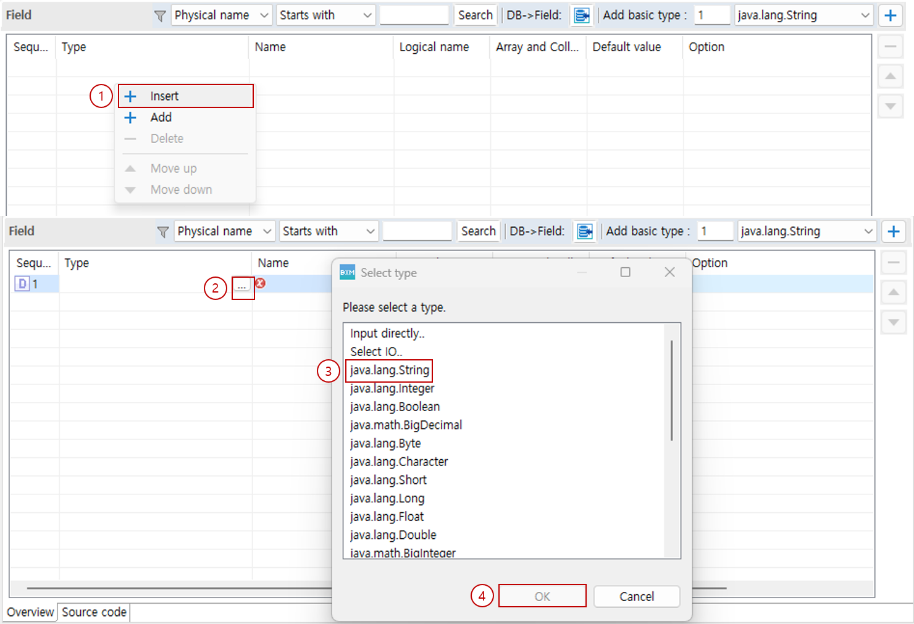
Task: Click the filter funnel icon in the top Field panel
Action: pos(160,16)
